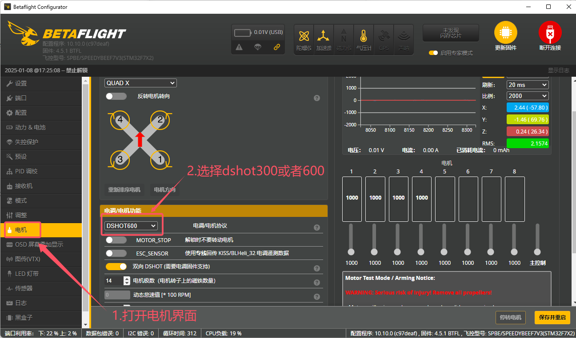Click the motor 1 slider handle

351,252
